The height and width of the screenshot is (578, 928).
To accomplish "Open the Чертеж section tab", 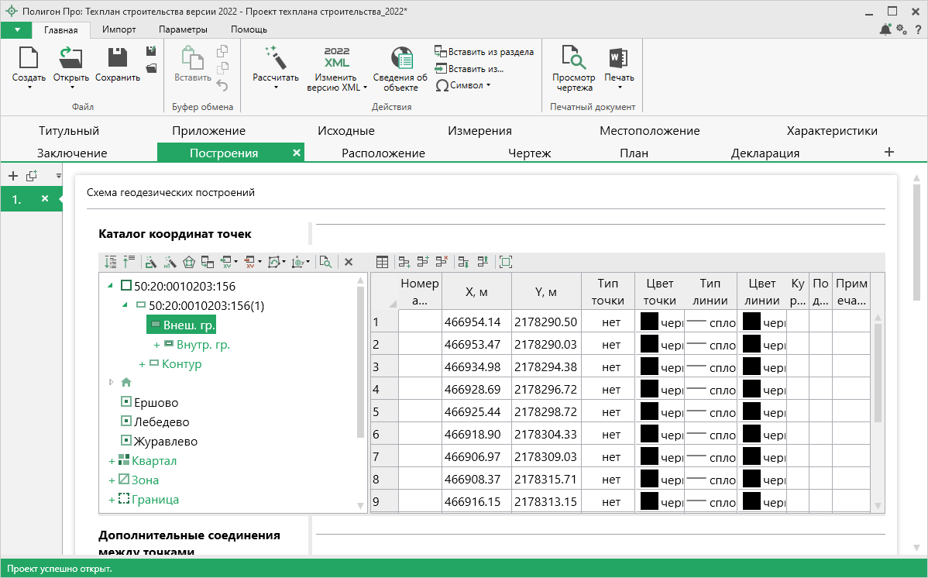I will [529, 153].
